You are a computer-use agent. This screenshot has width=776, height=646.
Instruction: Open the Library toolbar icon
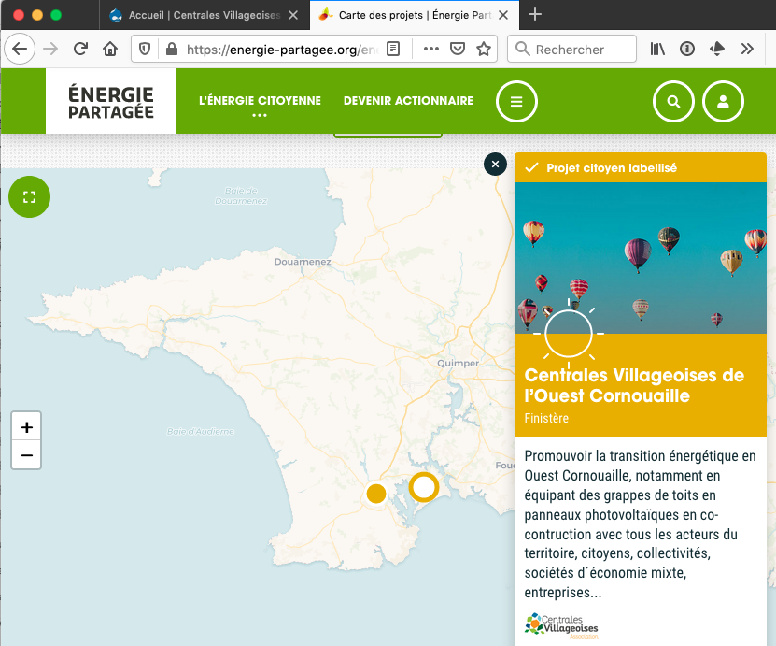(x=657, y=49)
